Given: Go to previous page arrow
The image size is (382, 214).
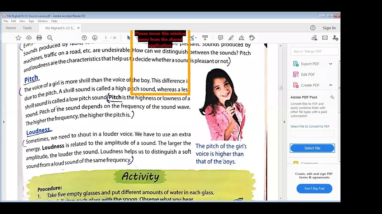Looking at the screenshot, I should pos(84,38).
